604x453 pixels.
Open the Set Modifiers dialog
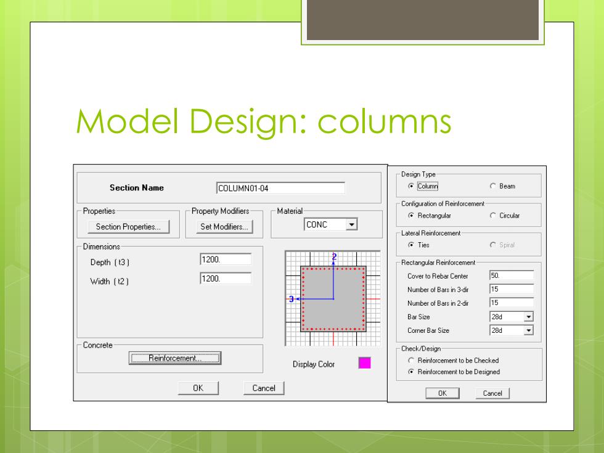coord(224,227)
